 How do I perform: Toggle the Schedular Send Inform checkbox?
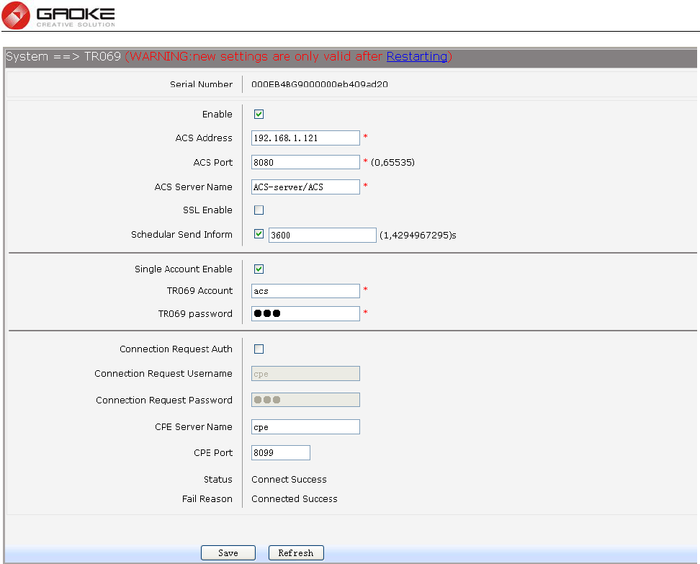[x=259, y=234]
